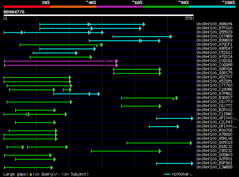Click the UniRef100_B9NBG9 label
The image size is (239, 177).
coord(214,41)
